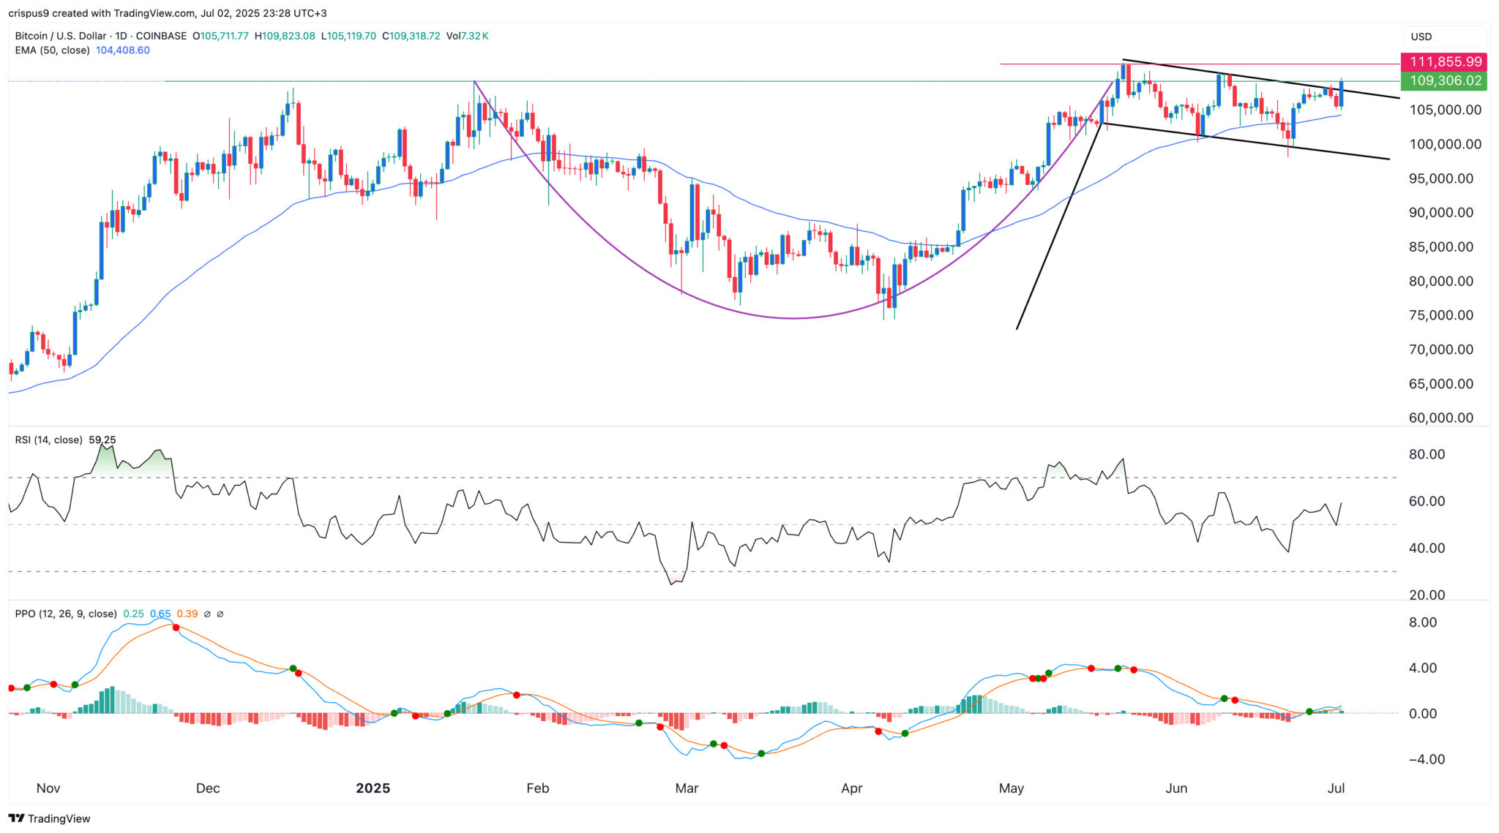Open the EMA (50, close) indicator legend

52,50
